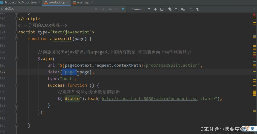Close the product.jsp tab
257x134 pixels.
68,2
